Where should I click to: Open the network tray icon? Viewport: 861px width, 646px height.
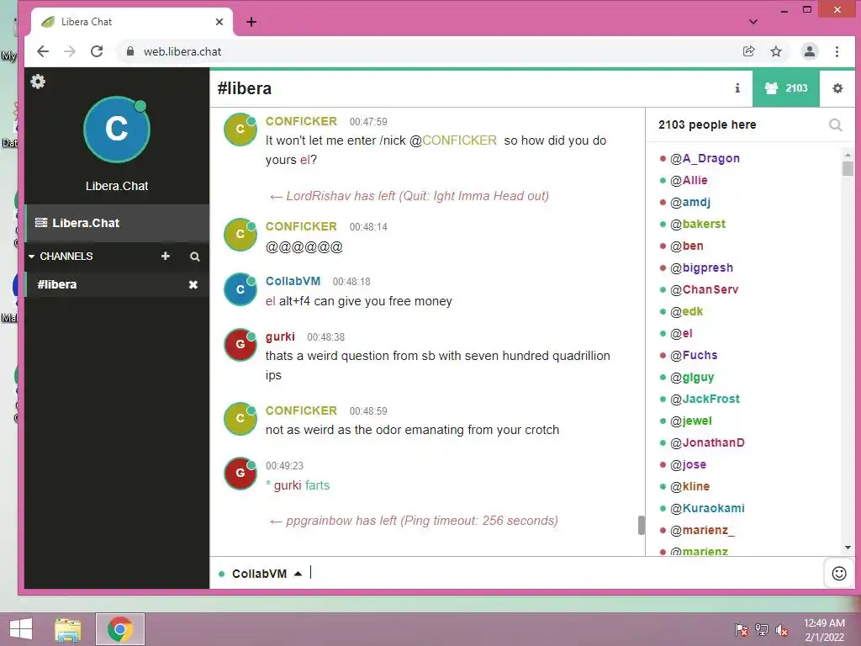click(x=762, y=630)
